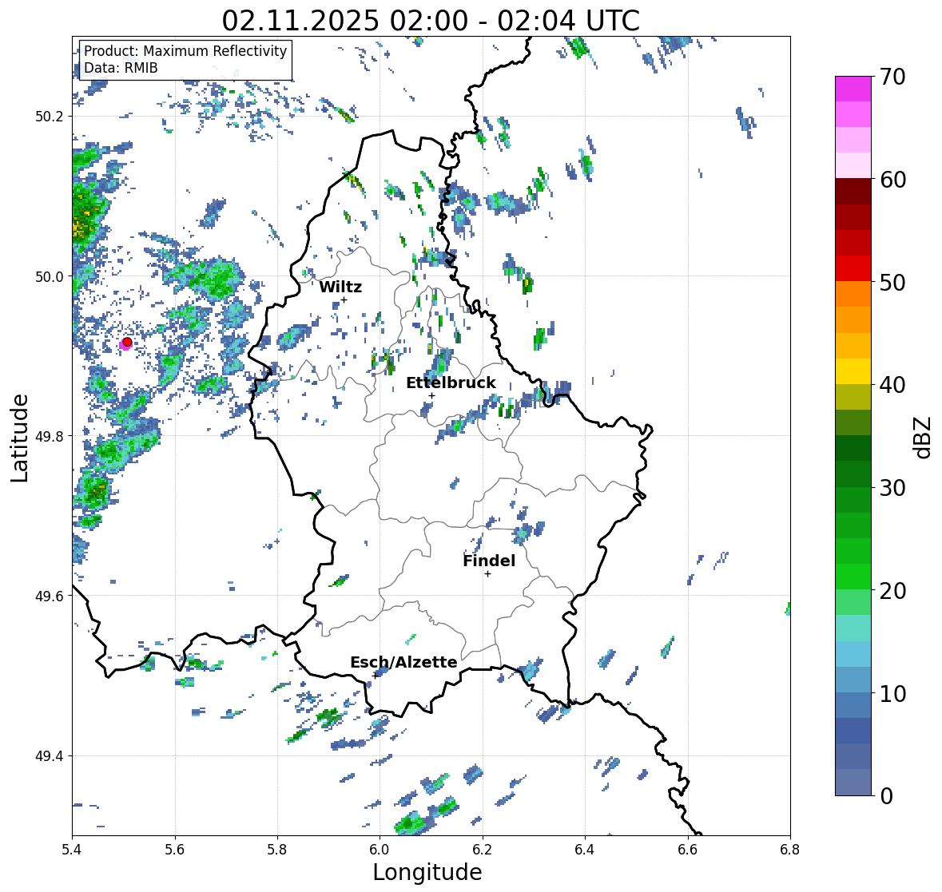The width and height of the screenshot is (942, 892).
Task: Click the Ettelbruck city label
Action: click(451, 383)
